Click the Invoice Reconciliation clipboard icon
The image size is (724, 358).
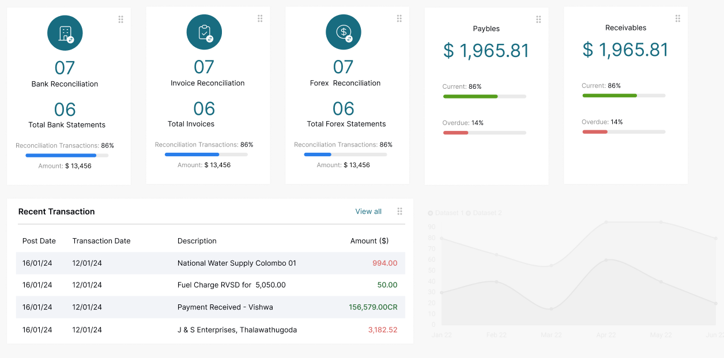point(204,32)
